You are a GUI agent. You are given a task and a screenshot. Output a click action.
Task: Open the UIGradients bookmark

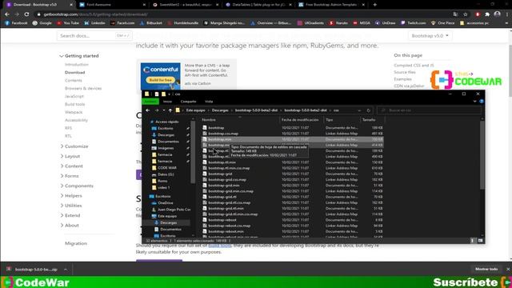coord(310,23)
